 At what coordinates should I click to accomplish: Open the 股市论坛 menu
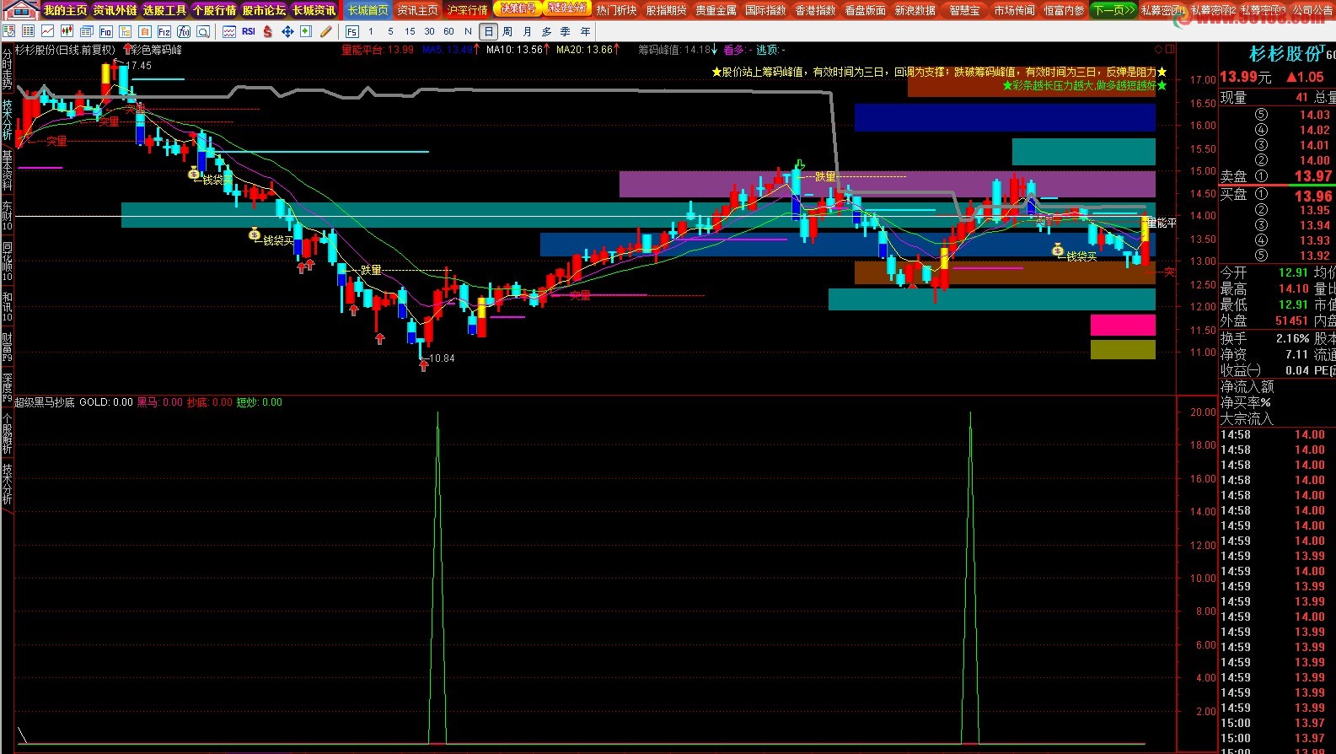(265, 10)
